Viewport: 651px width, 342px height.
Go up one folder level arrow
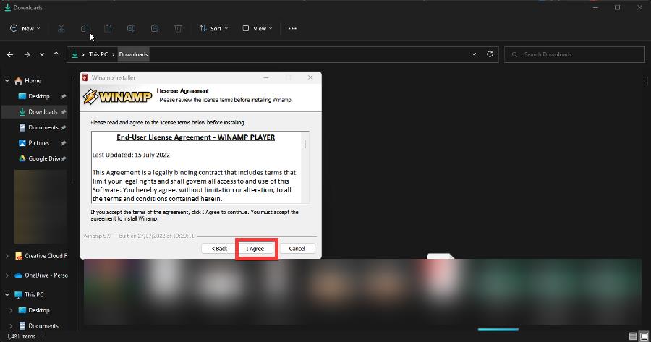pos(56,54)
